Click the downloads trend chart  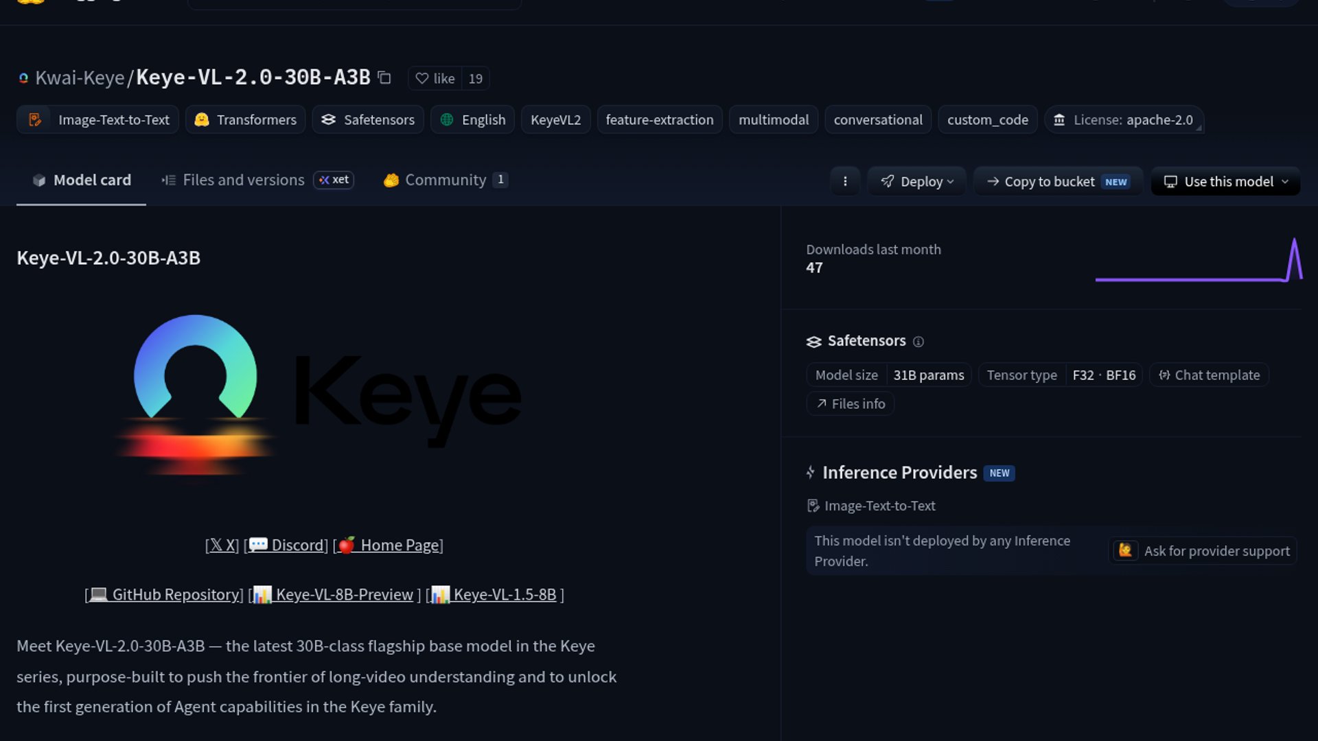point(1199,259)
